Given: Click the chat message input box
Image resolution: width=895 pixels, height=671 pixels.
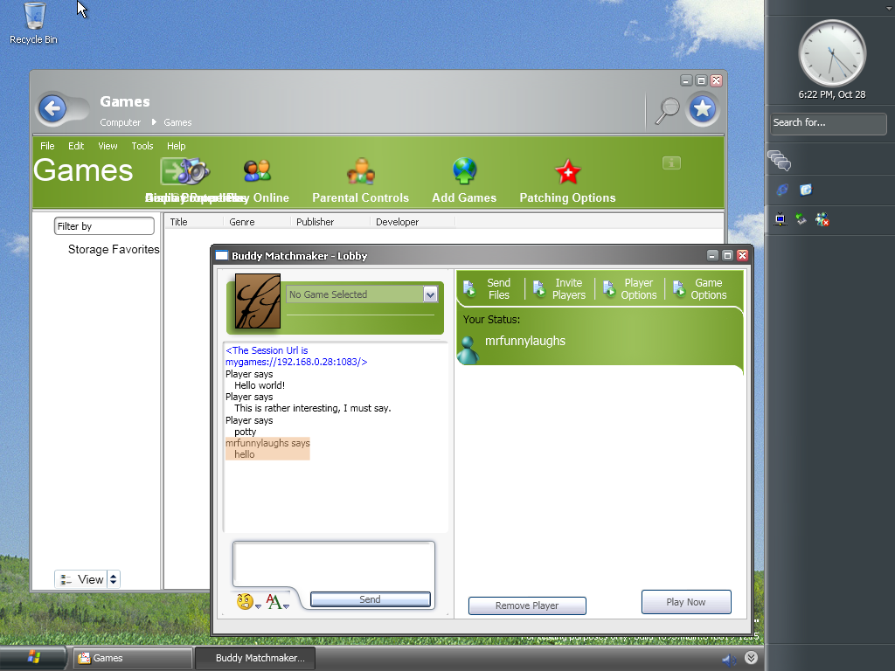Looking at the screenshot, I should pyautogui.click(x=333, y=563).
